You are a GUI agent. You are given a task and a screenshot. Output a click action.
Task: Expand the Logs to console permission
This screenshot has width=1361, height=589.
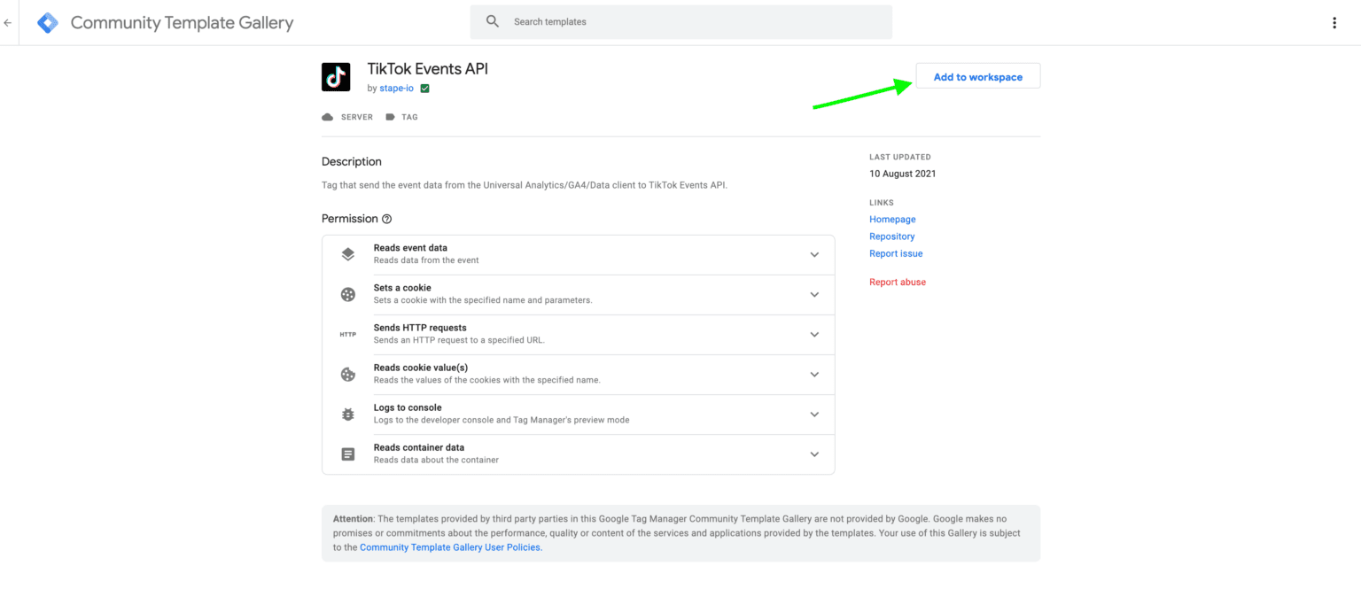(x=814, y=415)
